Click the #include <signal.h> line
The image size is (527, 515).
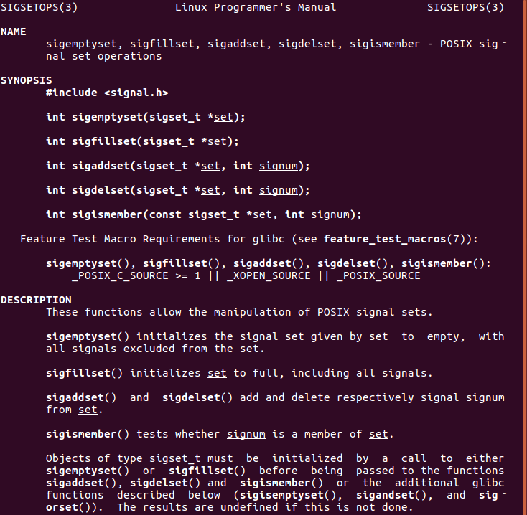coord(107,93)
